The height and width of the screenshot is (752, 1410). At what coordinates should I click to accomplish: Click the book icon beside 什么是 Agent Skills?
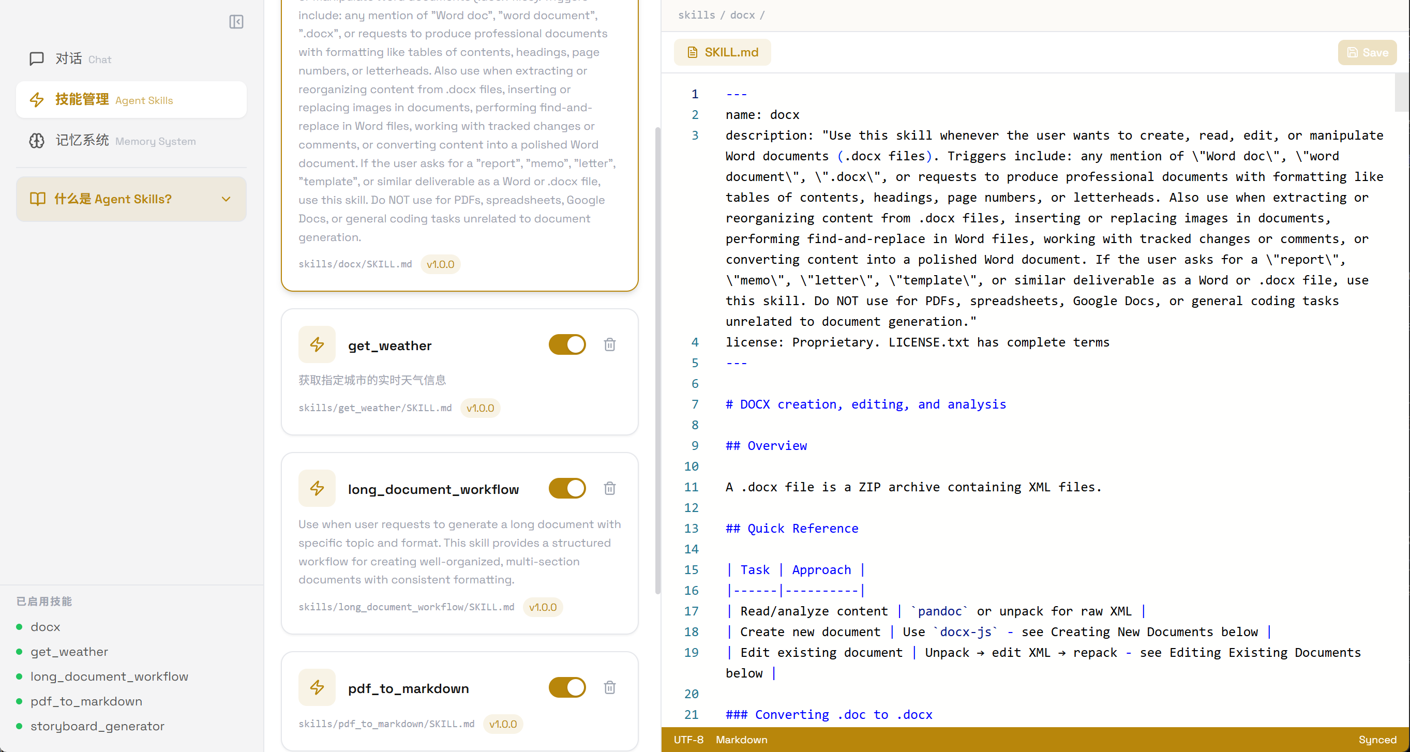pyautogui.click(x=38, y=199)
